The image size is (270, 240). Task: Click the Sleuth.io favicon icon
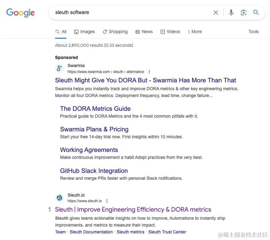point(59,198)
